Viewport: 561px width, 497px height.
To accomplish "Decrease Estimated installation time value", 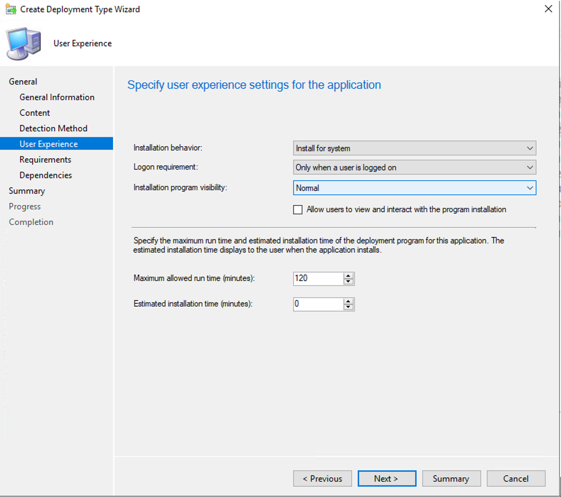I will click(x=348, y=307).
